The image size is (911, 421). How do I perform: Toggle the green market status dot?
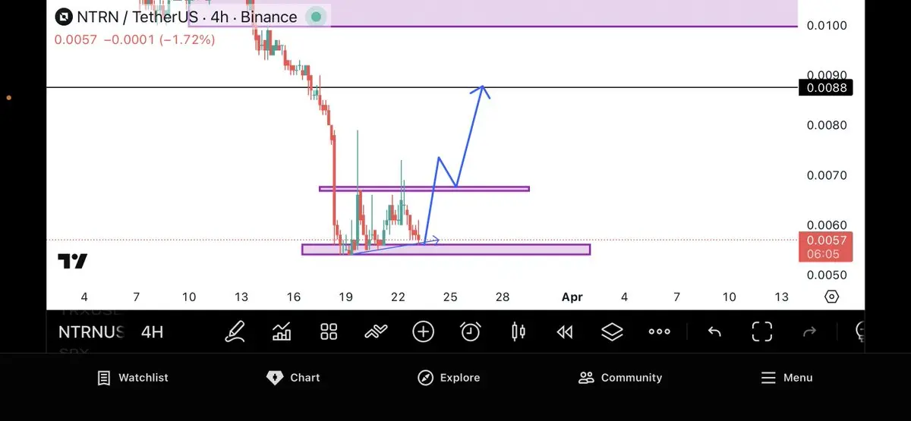[x=317, y=17]
